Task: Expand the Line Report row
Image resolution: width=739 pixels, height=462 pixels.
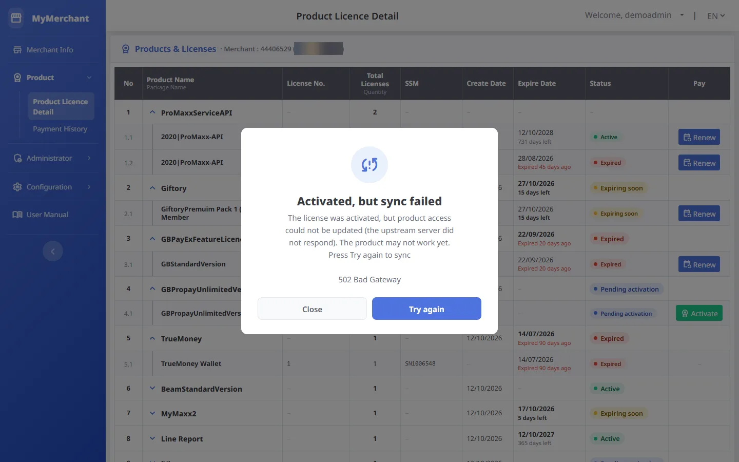Action: click(152, 438)
